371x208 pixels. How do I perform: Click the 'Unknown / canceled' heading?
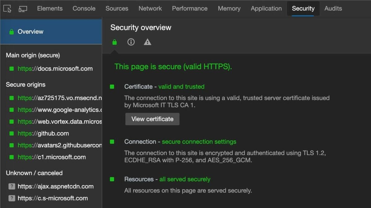click(34, 173)
